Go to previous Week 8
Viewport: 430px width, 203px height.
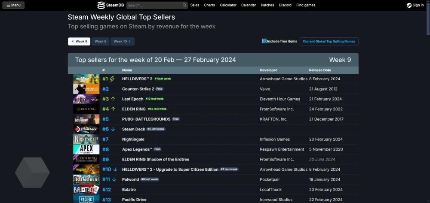point(79,42)
